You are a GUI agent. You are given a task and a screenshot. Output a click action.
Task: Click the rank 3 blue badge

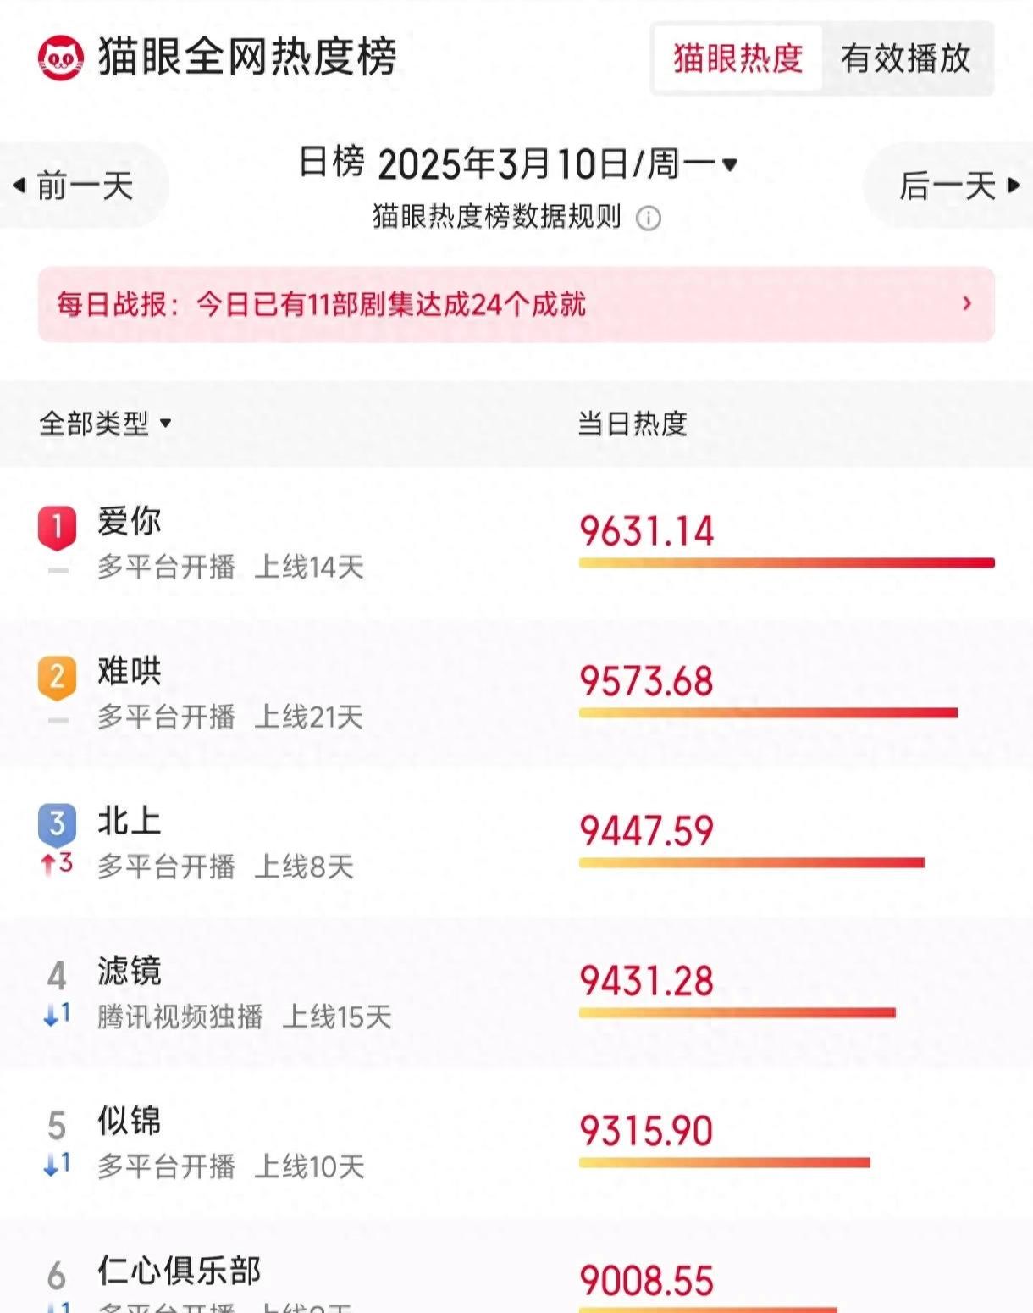[x=57, y=824]
